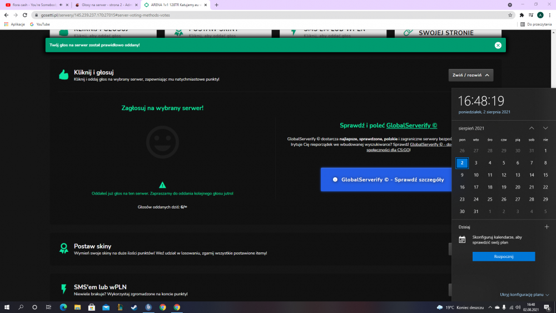Switch to Głosy na serwer browser tab
This screenshot has height=313, width=556.
pyautogui.click(x=106, y=5)
